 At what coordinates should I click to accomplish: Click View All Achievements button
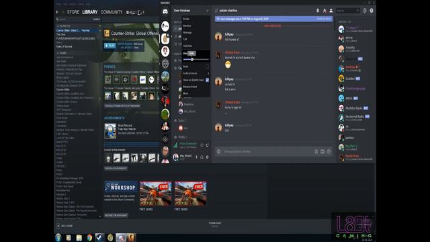click(116, 168)
